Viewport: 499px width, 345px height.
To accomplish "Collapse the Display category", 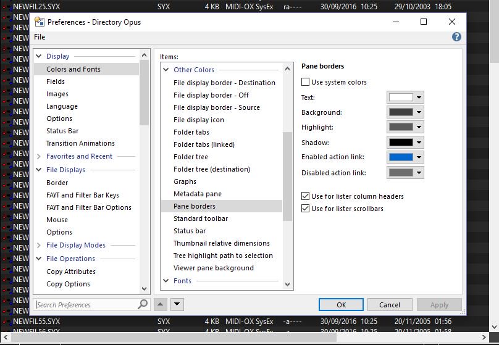I will pyautogui.click(x=39, y=56).
